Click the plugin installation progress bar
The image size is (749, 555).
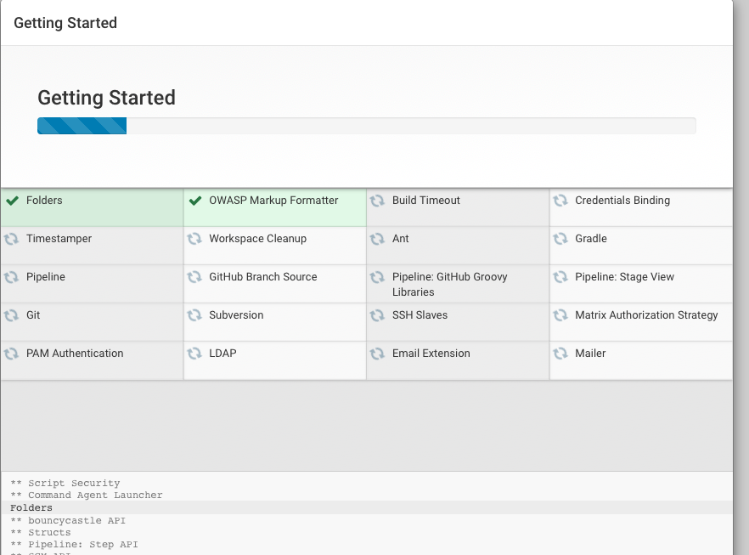366,126
